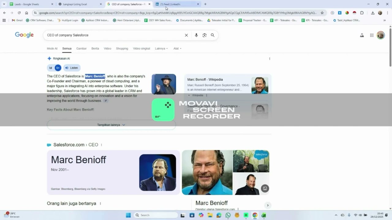Open the AI overview three-dot menu
Viewport: 392px width, 220px height.
pyautogui.click(x=269, y=59)
